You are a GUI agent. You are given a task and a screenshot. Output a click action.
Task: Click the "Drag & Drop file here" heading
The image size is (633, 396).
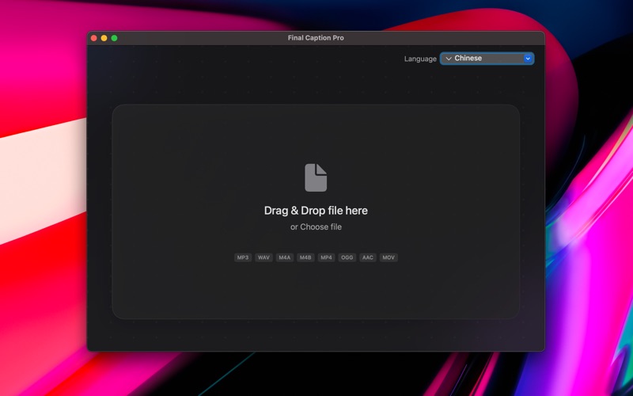[316, 211]
